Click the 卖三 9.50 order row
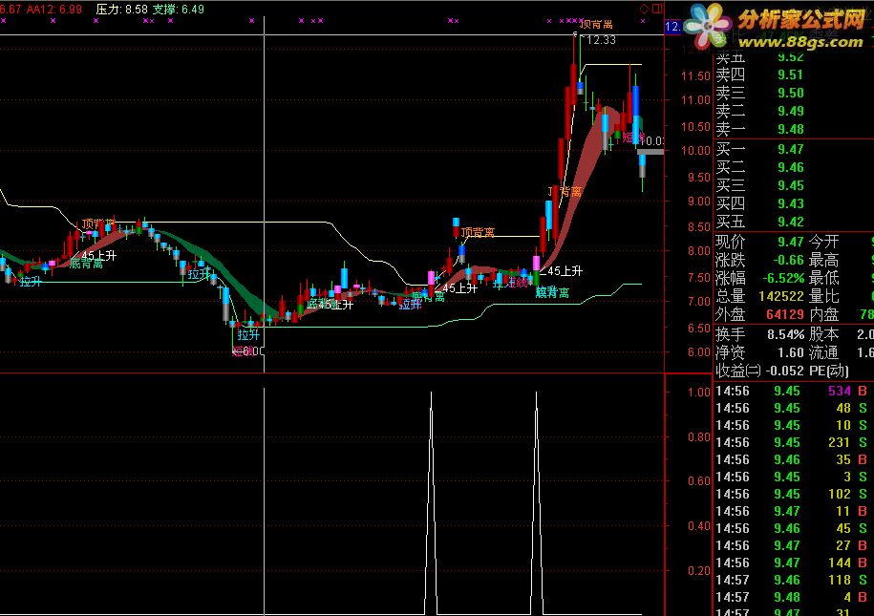The image size is (874, 616). point(759,93)
